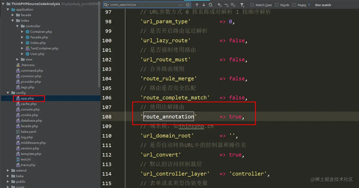Select app.php in config folder
Viewport: 359px width, 188px height.
[27, 98]
